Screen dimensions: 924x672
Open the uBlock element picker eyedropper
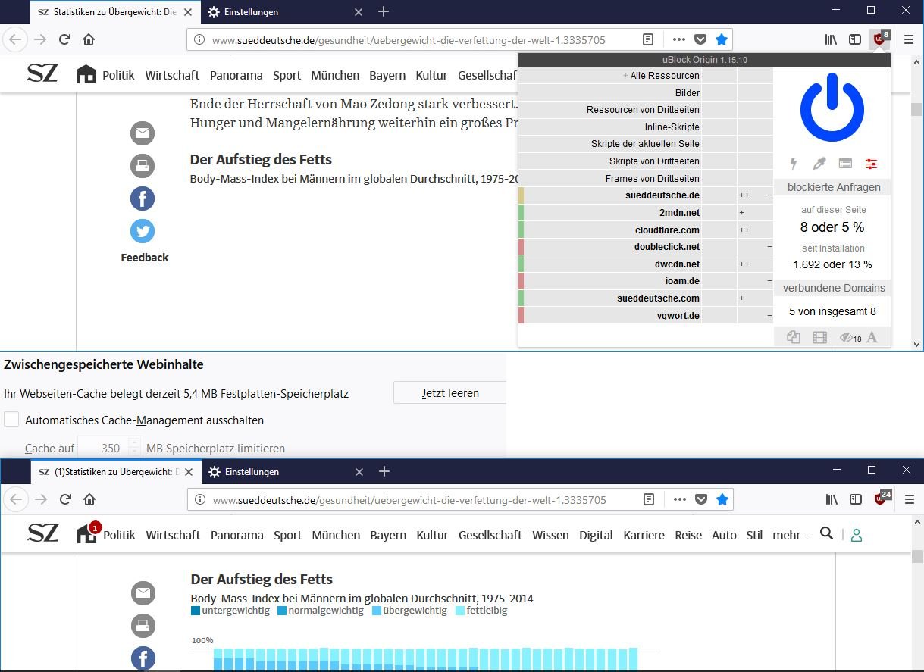coord(819,164)
